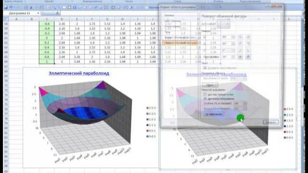Click the Закрыть button in dialog
The width and height of the screenshot is (308, 173).
270,122
